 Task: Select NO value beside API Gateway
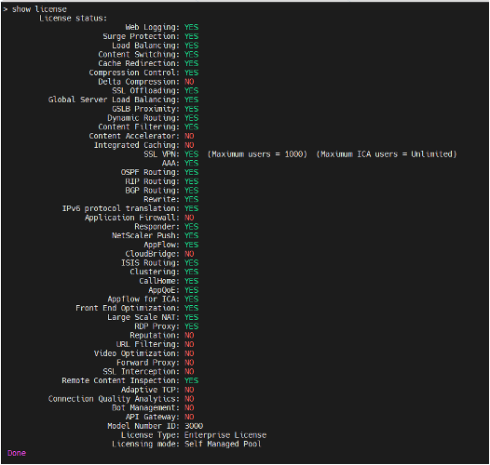(x=189, y=417)
